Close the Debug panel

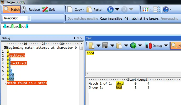pos(81,38)
